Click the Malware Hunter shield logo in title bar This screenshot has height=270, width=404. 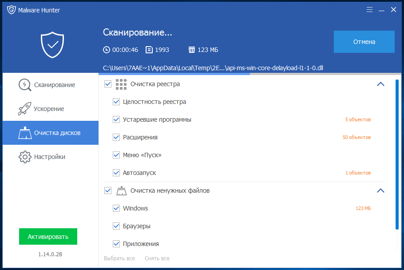pyautogui.click(x=12, y=10)
